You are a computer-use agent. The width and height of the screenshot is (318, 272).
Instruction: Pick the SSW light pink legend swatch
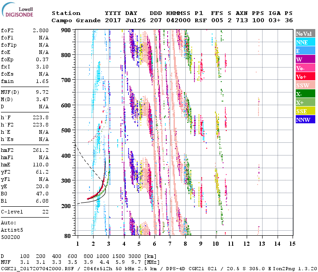[304, 85]
